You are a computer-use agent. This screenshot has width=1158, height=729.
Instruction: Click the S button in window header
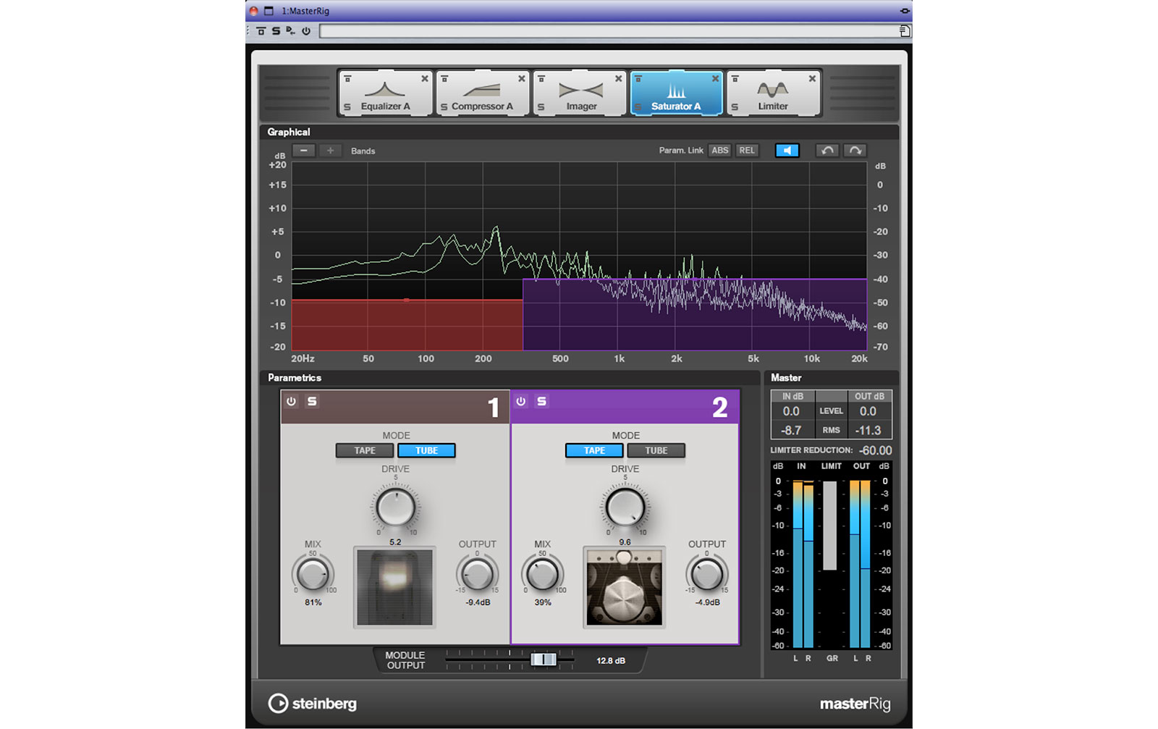point(276,31)
